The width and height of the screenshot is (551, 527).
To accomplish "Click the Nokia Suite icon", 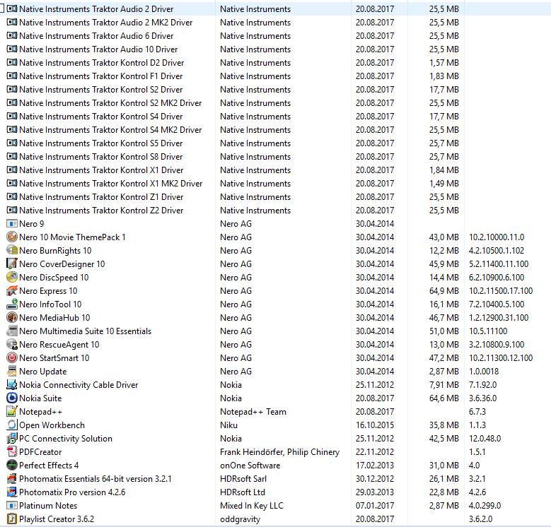I will (x=12, y=398).
